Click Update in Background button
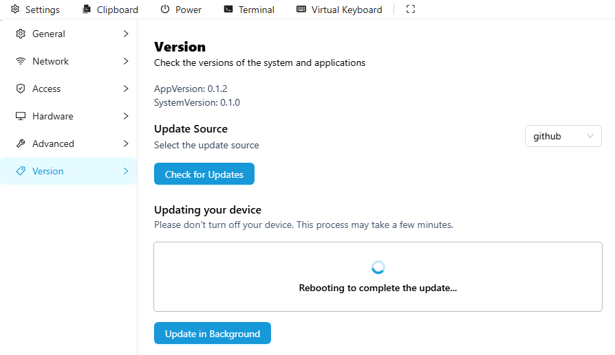The height and width of the screenshot is (355, 615). point(212,334)
